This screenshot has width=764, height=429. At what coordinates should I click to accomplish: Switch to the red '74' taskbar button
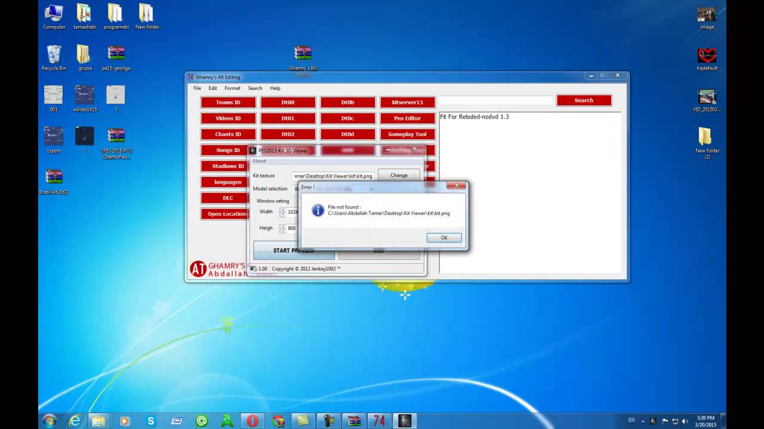pyautogui.click(x=379, y=421)
